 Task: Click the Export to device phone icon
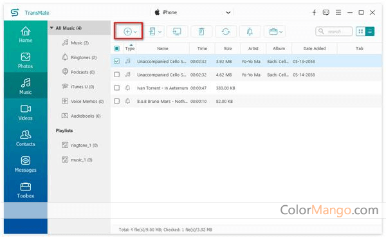[x=152, y=32]
